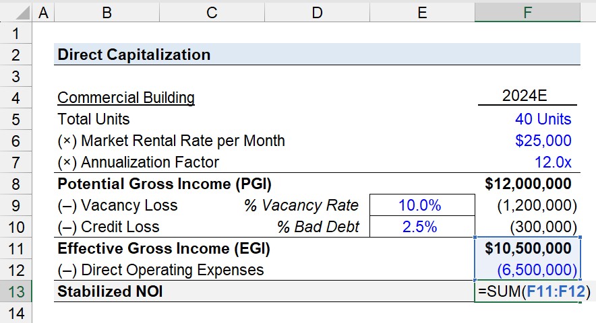Select the Stabilized NOI label cell
Screen dimensions: 596x323
(x=110, y=291)
